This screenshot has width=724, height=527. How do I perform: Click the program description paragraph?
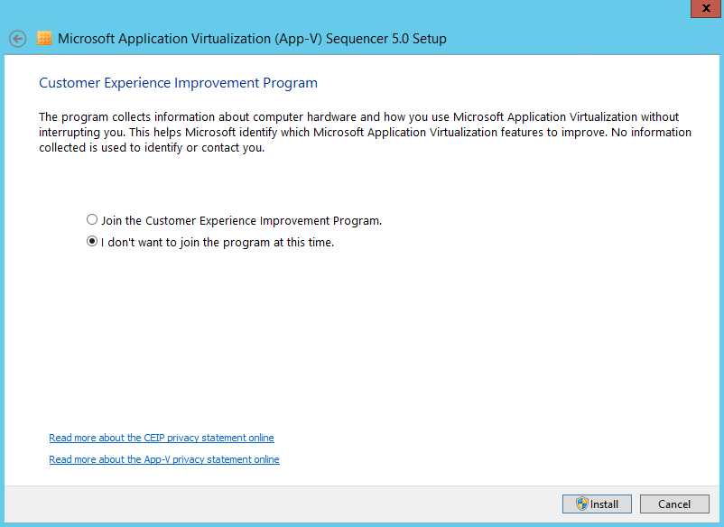click(365, 132)
